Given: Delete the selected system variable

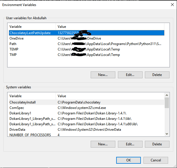Looking at the screenshot, I should pyautogui.click(x=157, y=144).
